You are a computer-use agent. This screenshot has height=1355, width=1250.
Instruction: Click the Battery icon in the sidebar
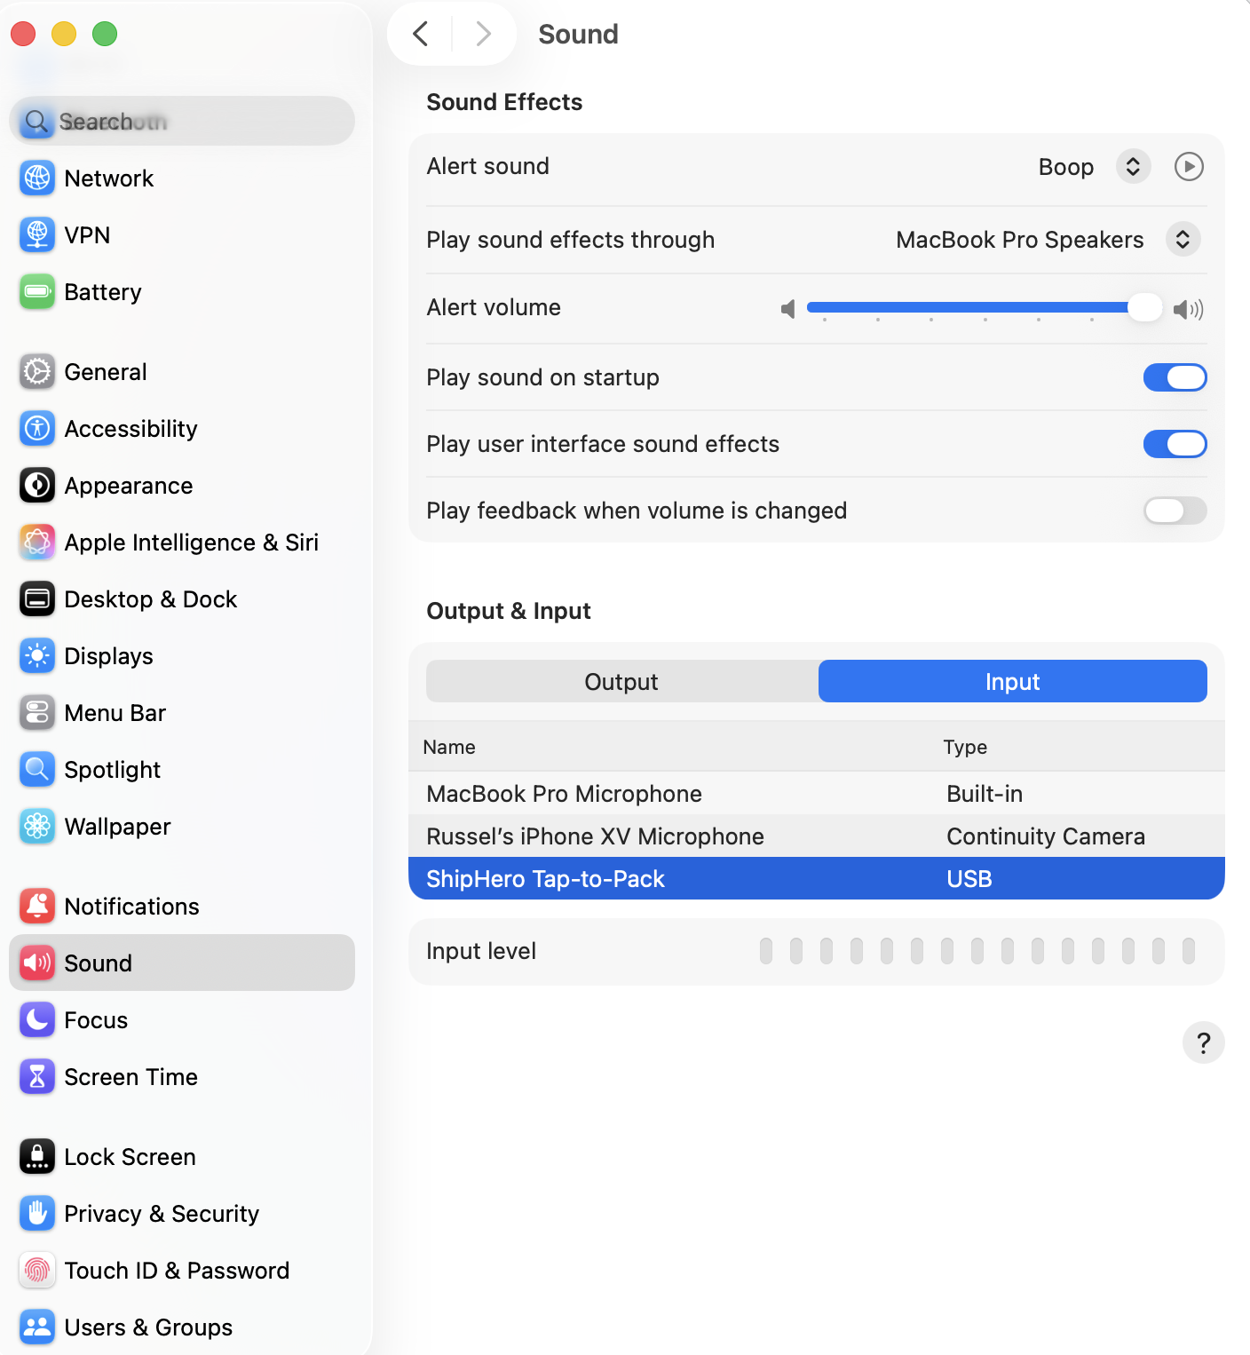click(37, 292)
